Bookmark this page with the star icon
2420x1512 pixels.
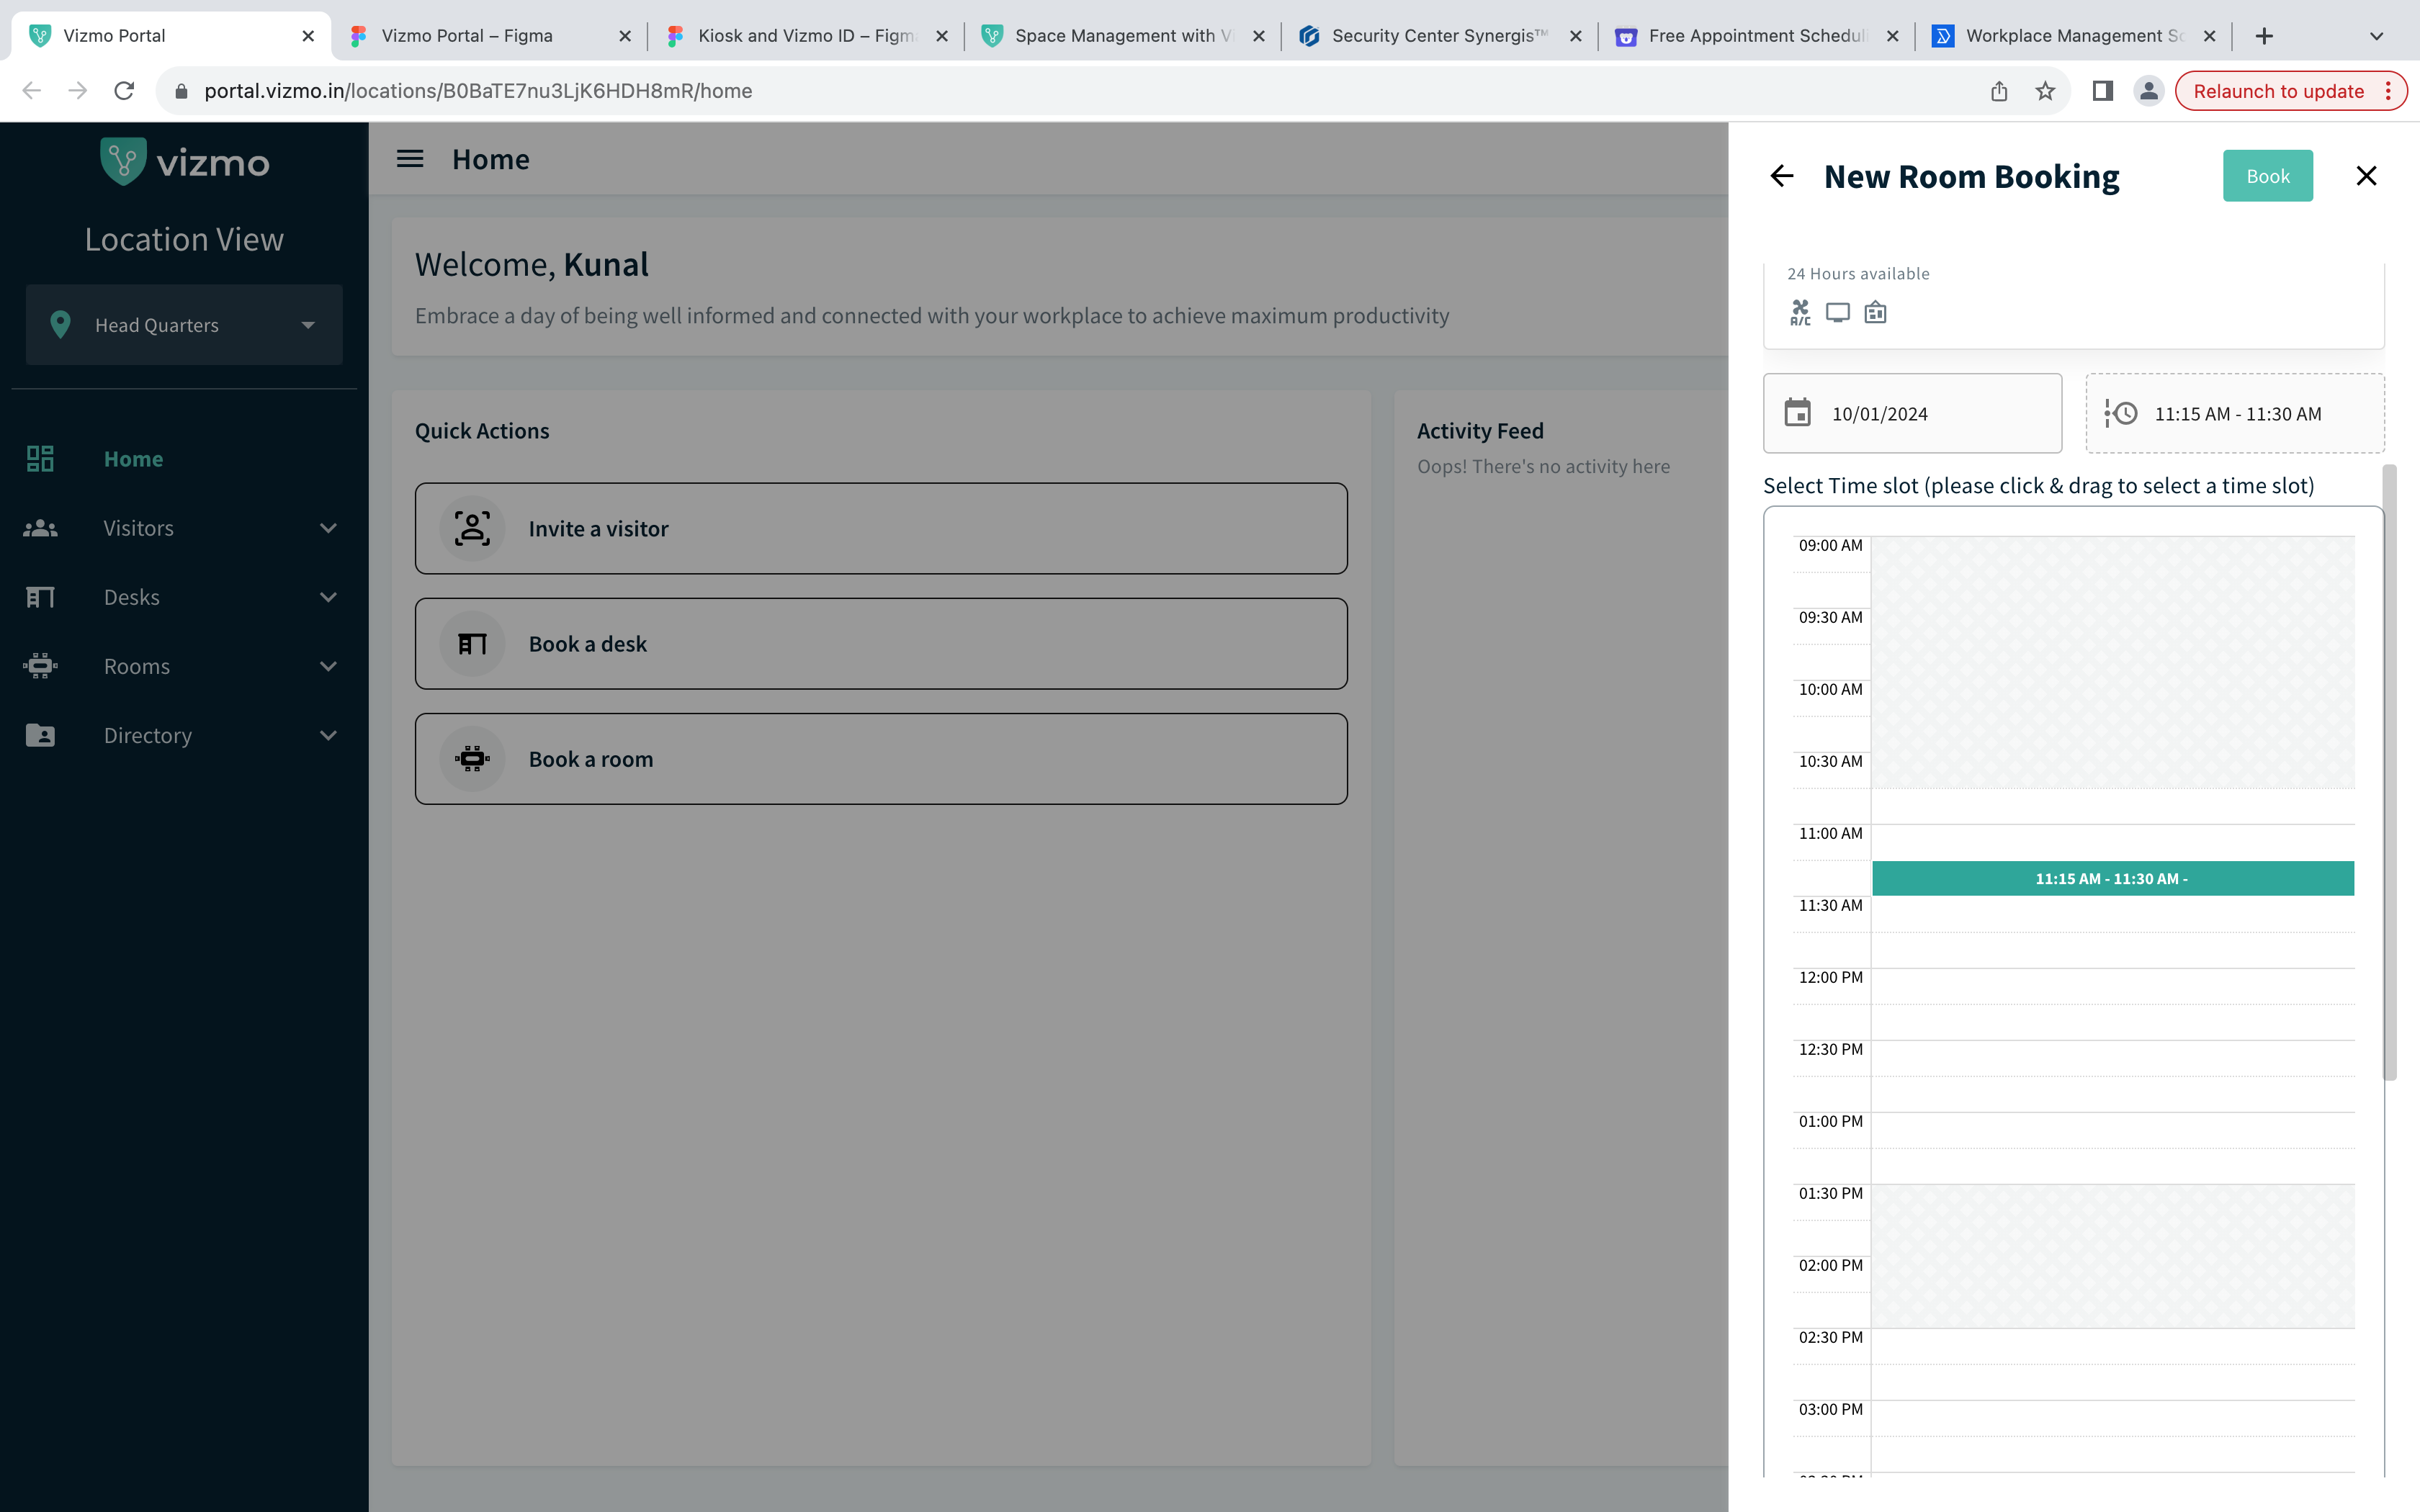[2045, 91]
